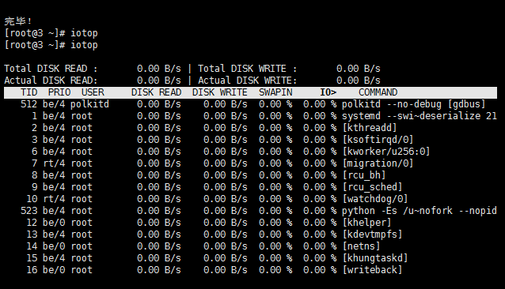Click the TID column header
This screenshot has width=505, height=289.
29,92
